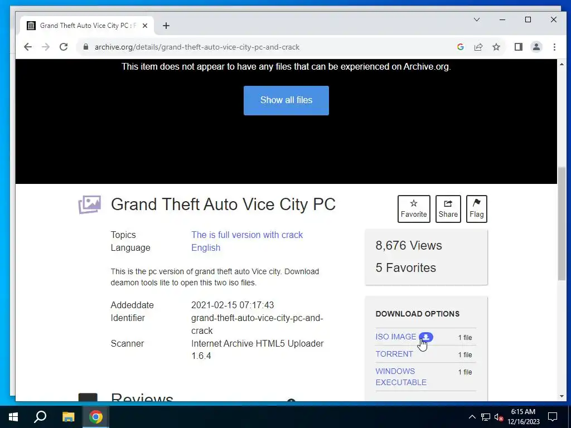Image resolution: width=571 pixels, height=428 pixels.
Task: Share this archive item
Action: click(448, 209)
